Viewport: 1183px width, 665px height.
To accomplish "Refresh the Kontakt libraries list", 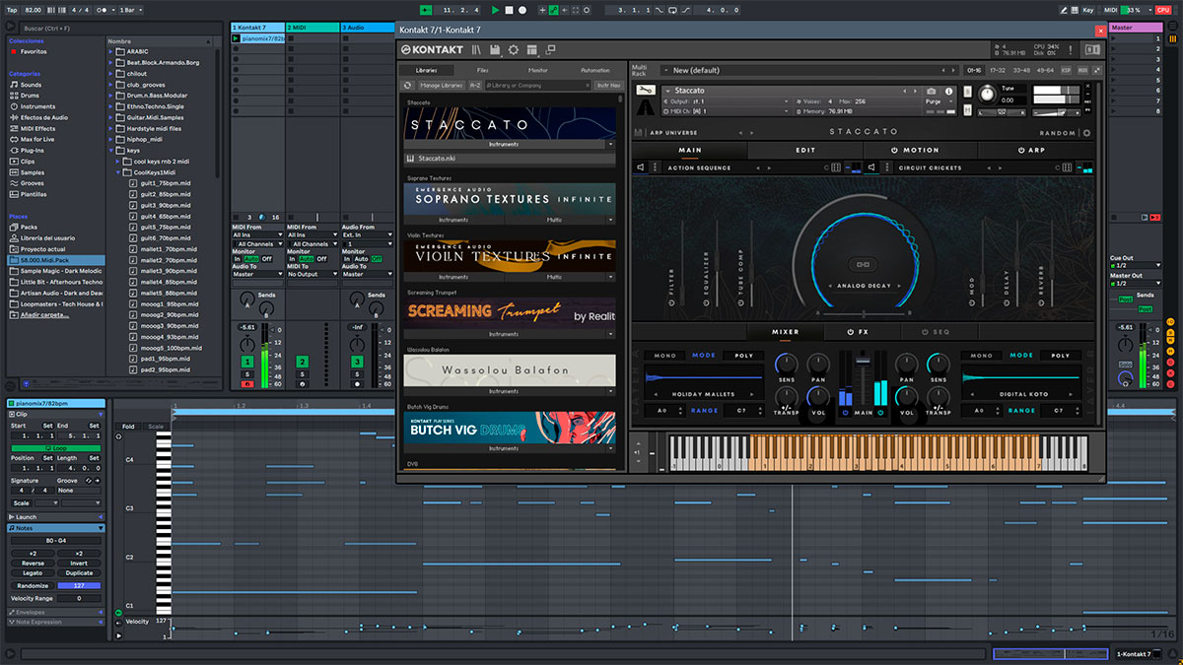I will coord(408,86).
